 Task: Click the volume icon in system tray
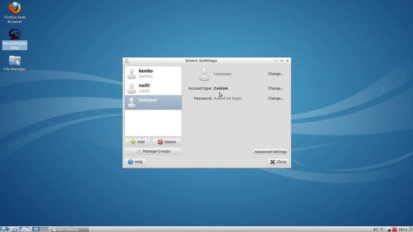click(x=376, y=229)
